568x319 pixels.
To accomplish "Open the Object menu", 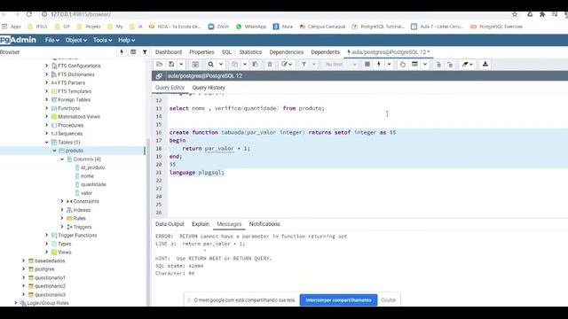I will click(76, 40).
